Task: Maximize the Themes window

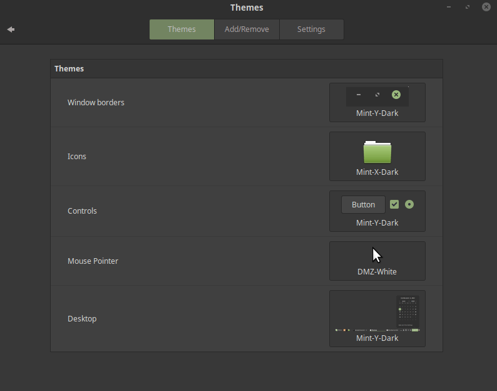Action: coord(468,7)
